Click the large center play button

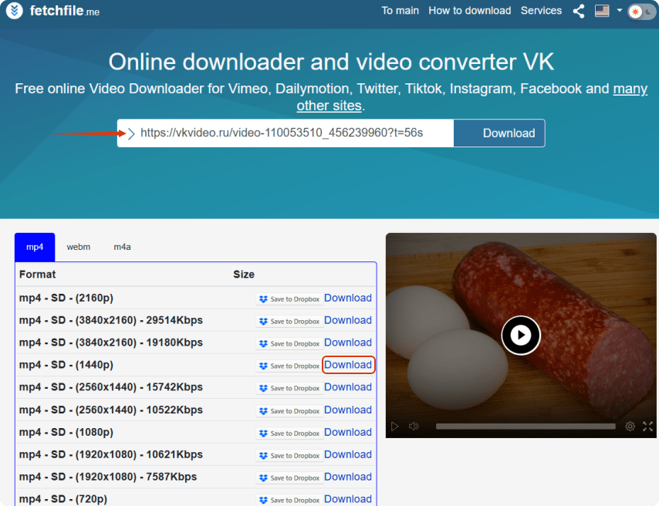pos(521,336)
